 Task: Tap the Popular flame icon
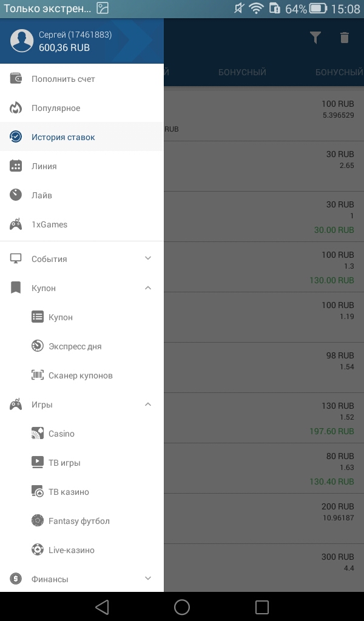pyautogui.click(x=16, y=108)
